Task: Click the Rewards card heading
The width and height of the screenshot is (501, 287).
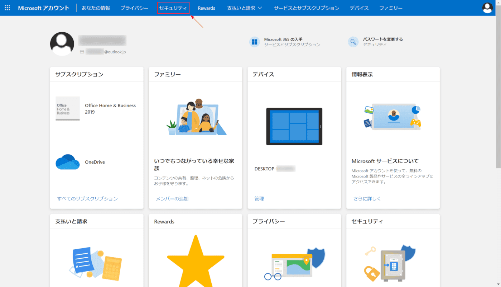Action: pyautogui.click(x=164, y=221)
